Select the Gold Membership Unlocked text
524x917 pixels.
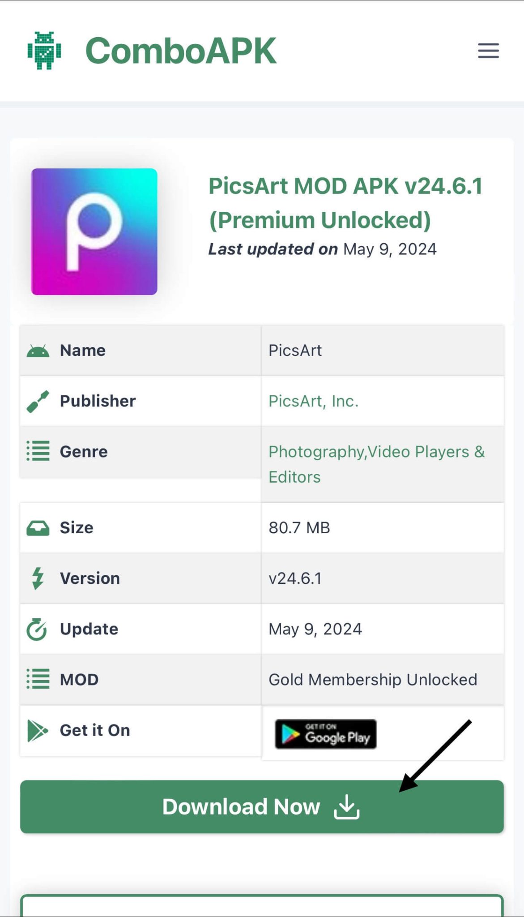pos(372,679)
